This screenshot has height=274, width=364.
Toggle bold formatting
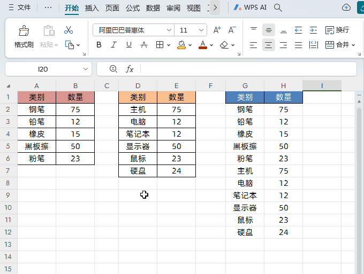click(99, 45)
